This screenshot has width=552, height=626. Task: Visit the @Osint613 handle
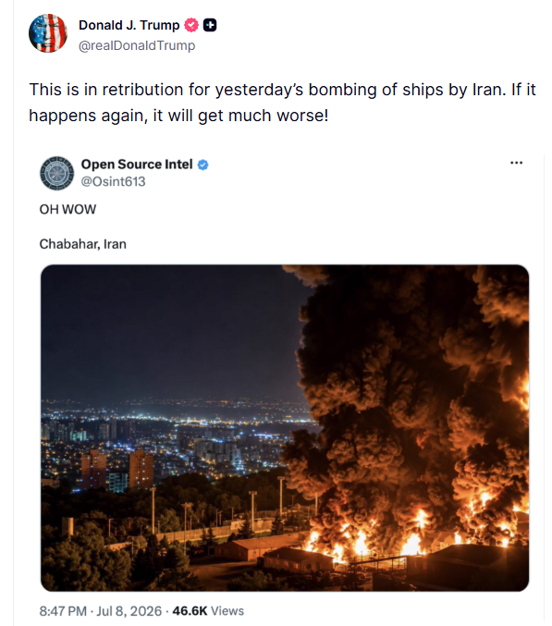click(x=114, y=181)
